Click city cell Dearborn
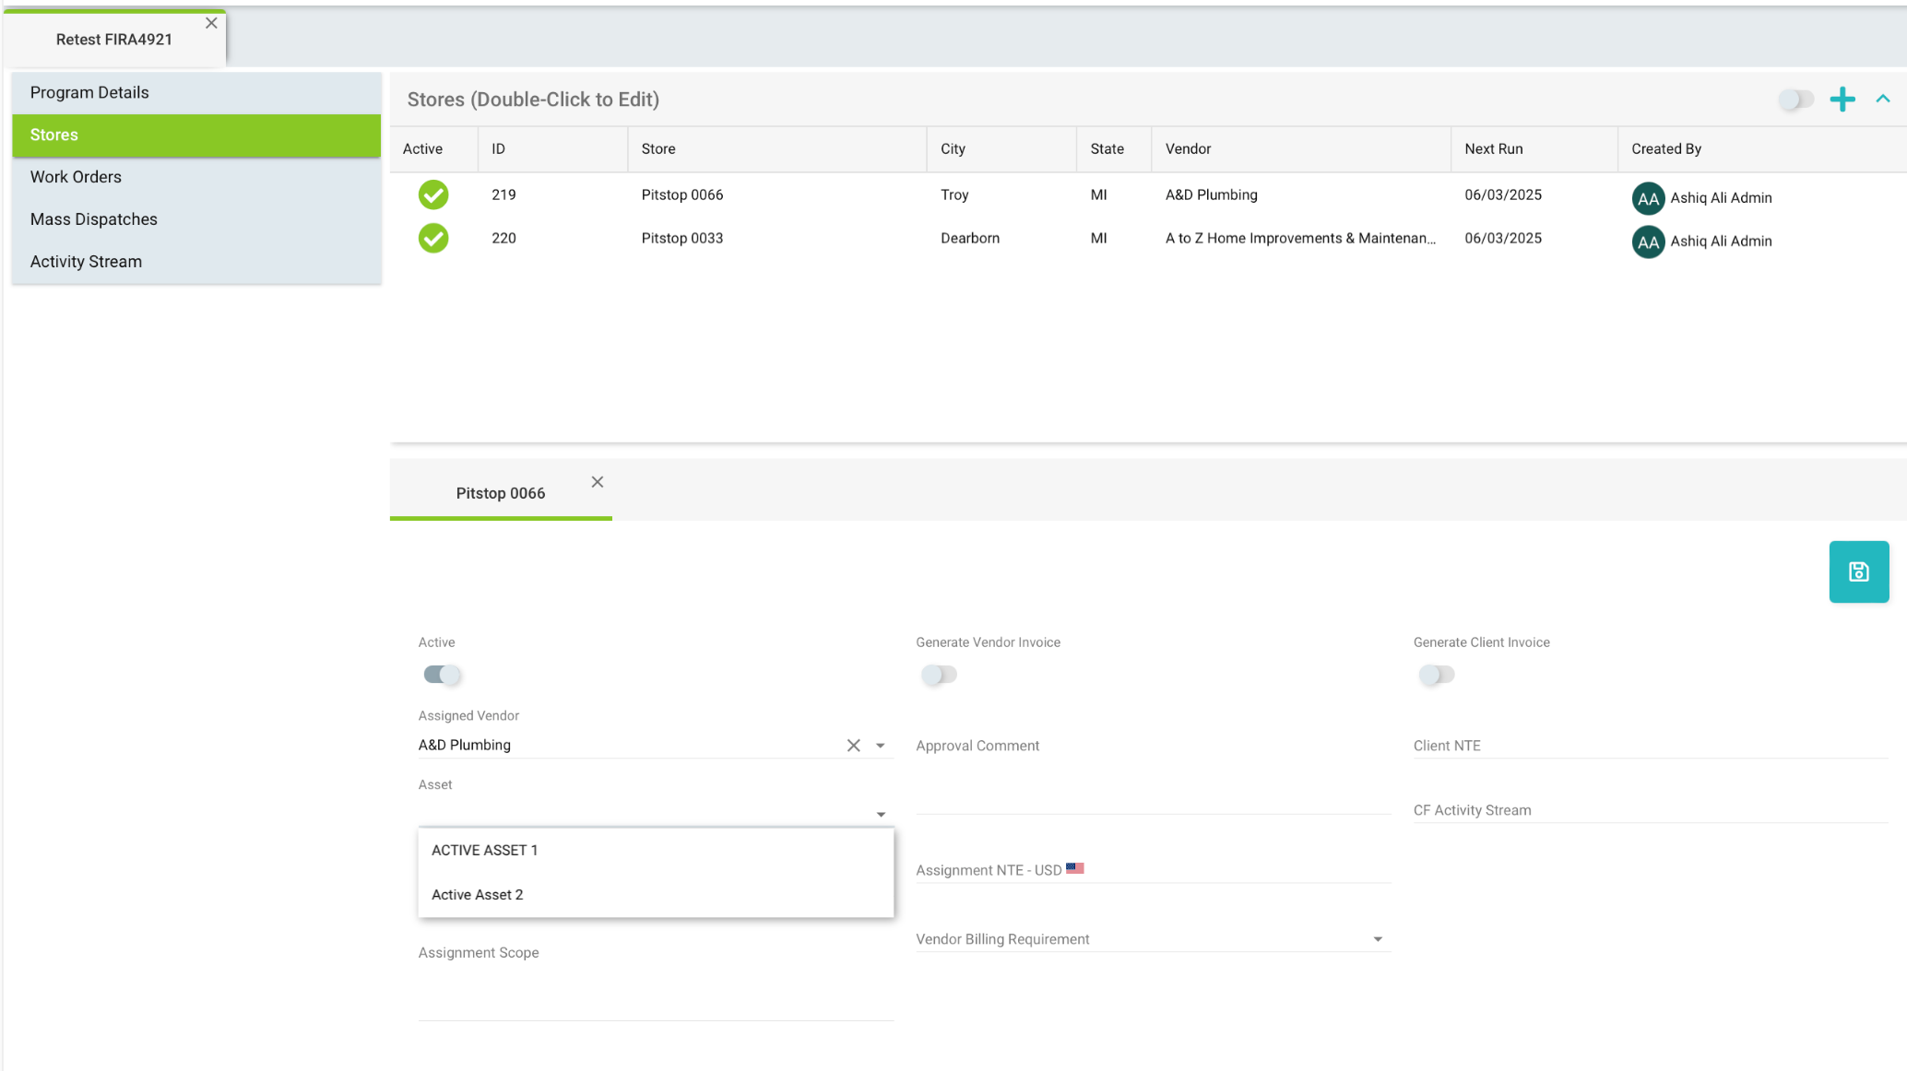The image size is (1907, 1071). point(970,239)
